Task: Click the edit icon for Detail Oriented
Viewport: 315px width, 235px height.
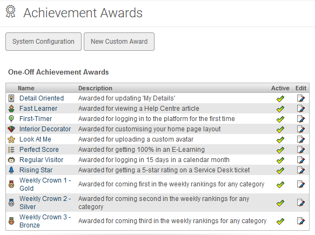Action: [x=301, y=98]
